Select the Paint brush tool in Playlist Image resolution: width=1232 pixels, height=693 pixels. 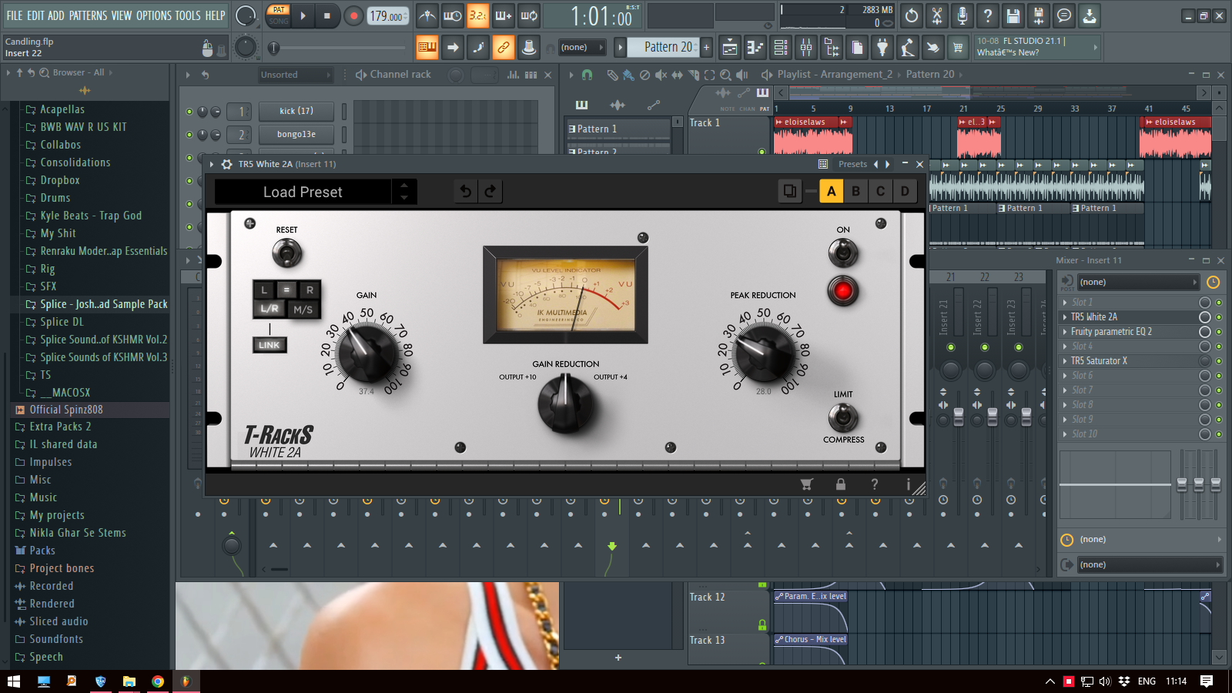pos(628,75)
